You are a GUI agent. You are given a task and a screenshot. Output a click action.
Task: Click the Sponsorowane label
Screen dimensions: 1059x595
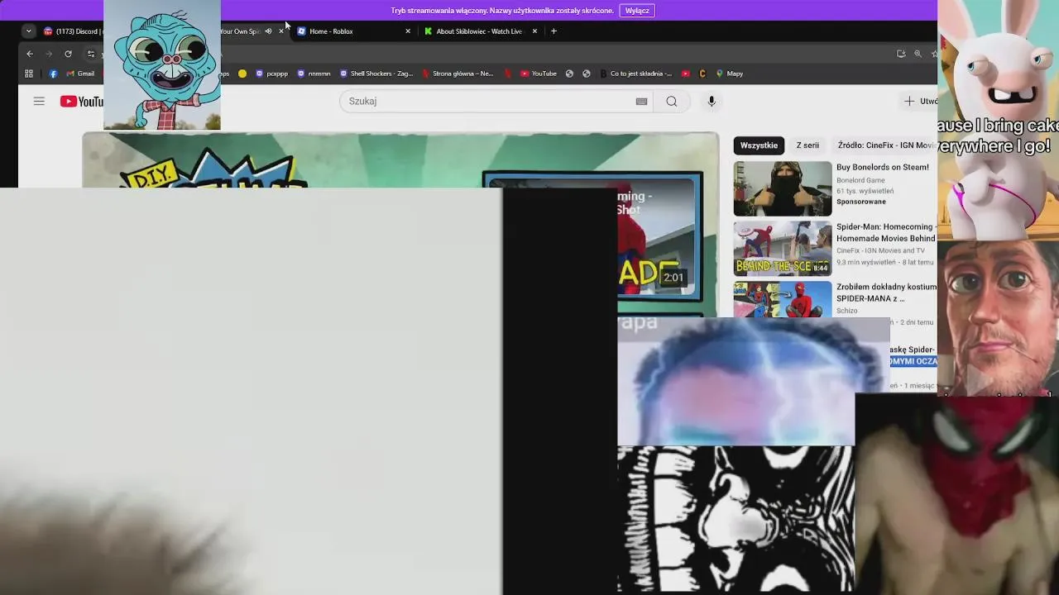coord(861,202)
